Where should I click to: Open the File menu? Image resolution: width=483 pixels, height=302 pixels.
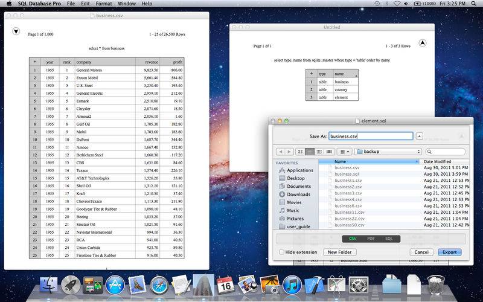[x=71, y=4]
